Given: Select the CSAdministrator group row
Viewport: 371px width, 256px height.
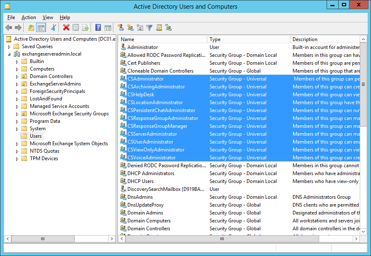Looking at the screenshot, I should [x=239, y=78].
